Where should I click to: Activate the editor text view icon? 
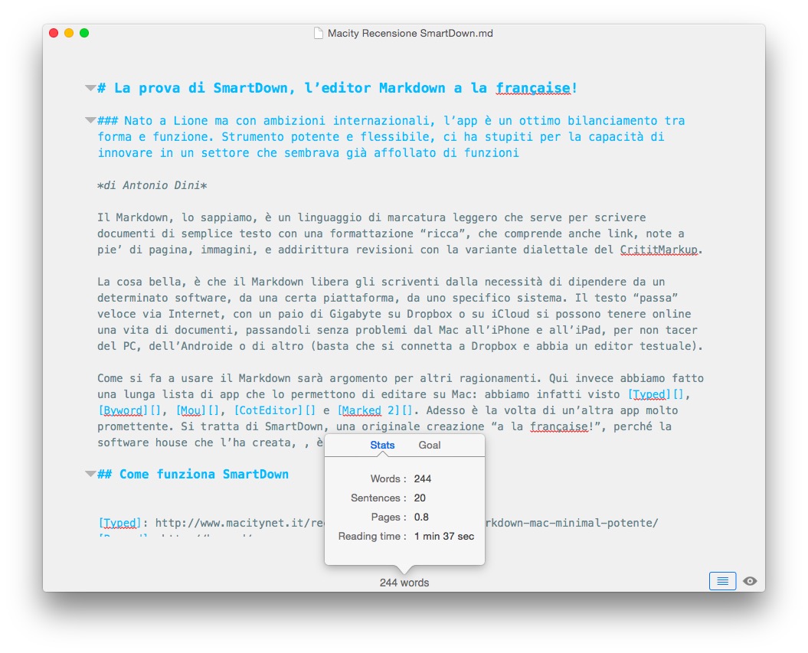click(722, 581)
